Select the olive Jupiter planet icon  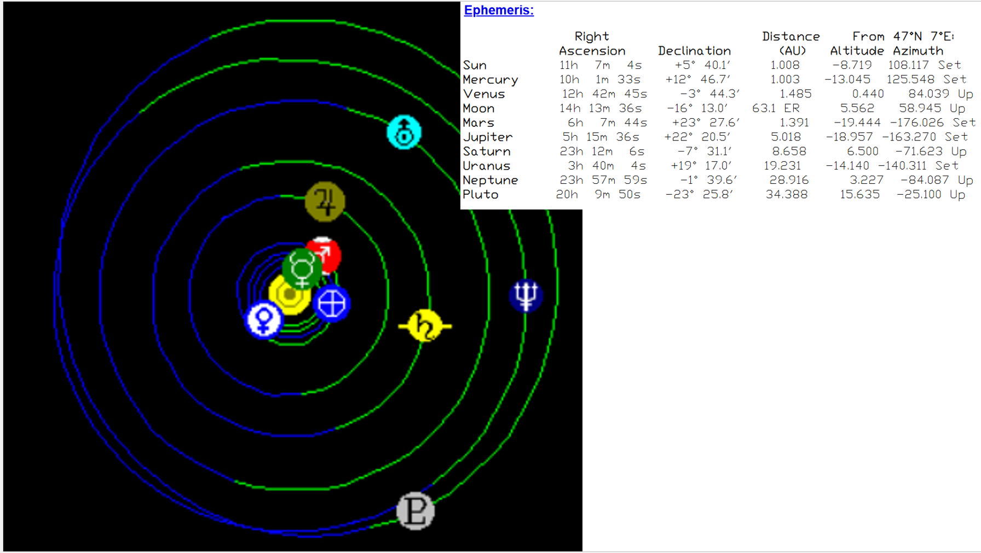325,202
